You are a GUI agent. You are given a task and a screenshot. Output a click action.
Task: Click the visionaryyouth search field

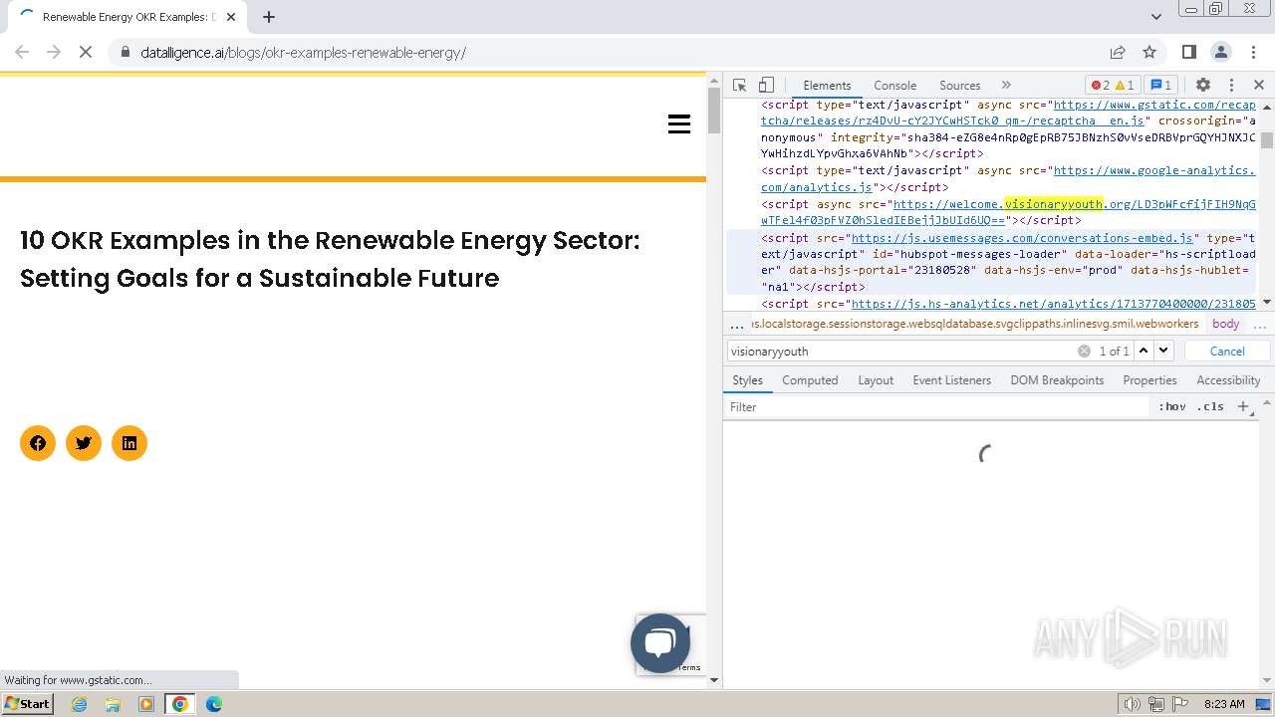coord(900,352)
